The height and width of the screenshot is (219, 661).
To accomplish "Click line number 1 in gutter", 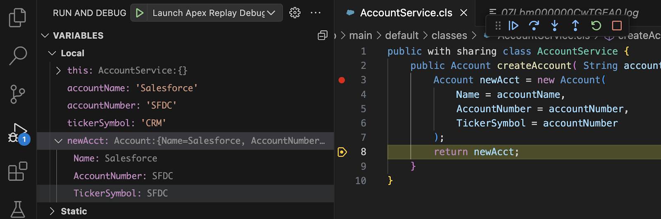I will [363, 51].
